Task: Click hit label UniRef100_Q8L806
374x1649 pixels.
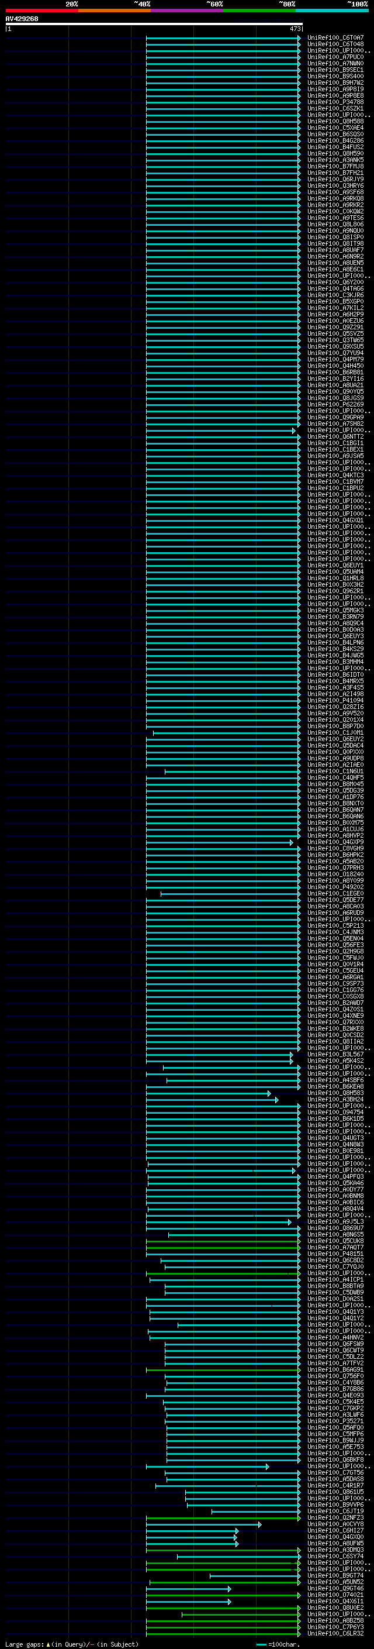Action: [x=335, y=224]
